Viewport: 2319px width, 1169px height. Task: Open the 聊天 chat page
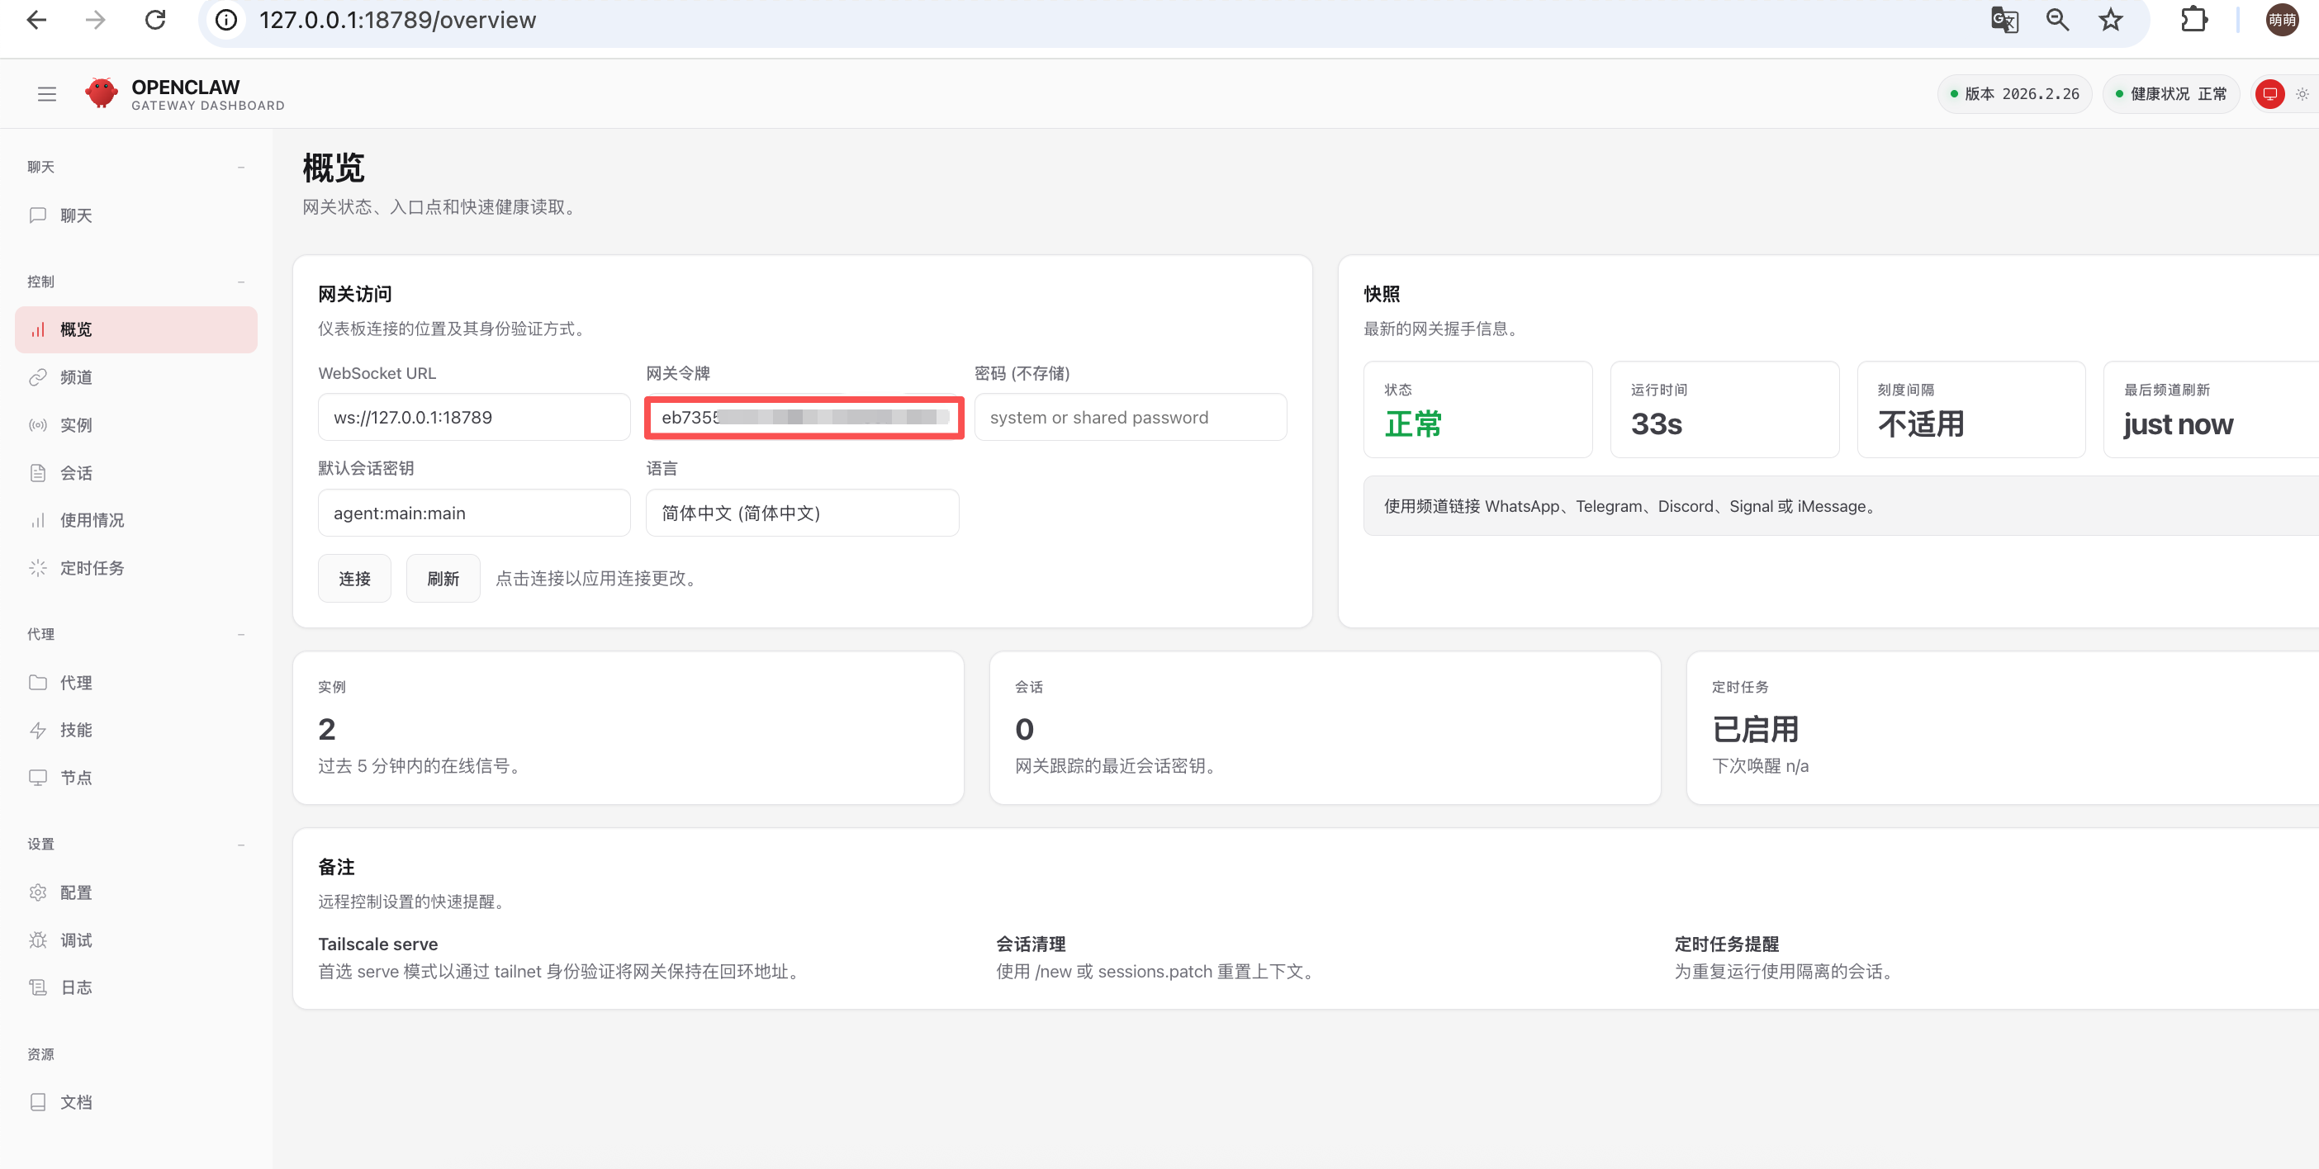[x=76, y=215]
